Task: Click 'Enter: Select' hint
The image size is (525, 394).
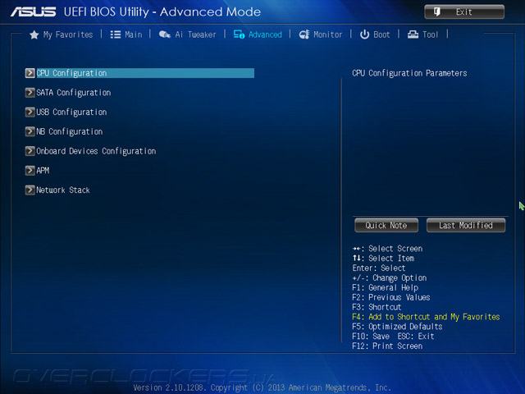Action: [379, 268]
